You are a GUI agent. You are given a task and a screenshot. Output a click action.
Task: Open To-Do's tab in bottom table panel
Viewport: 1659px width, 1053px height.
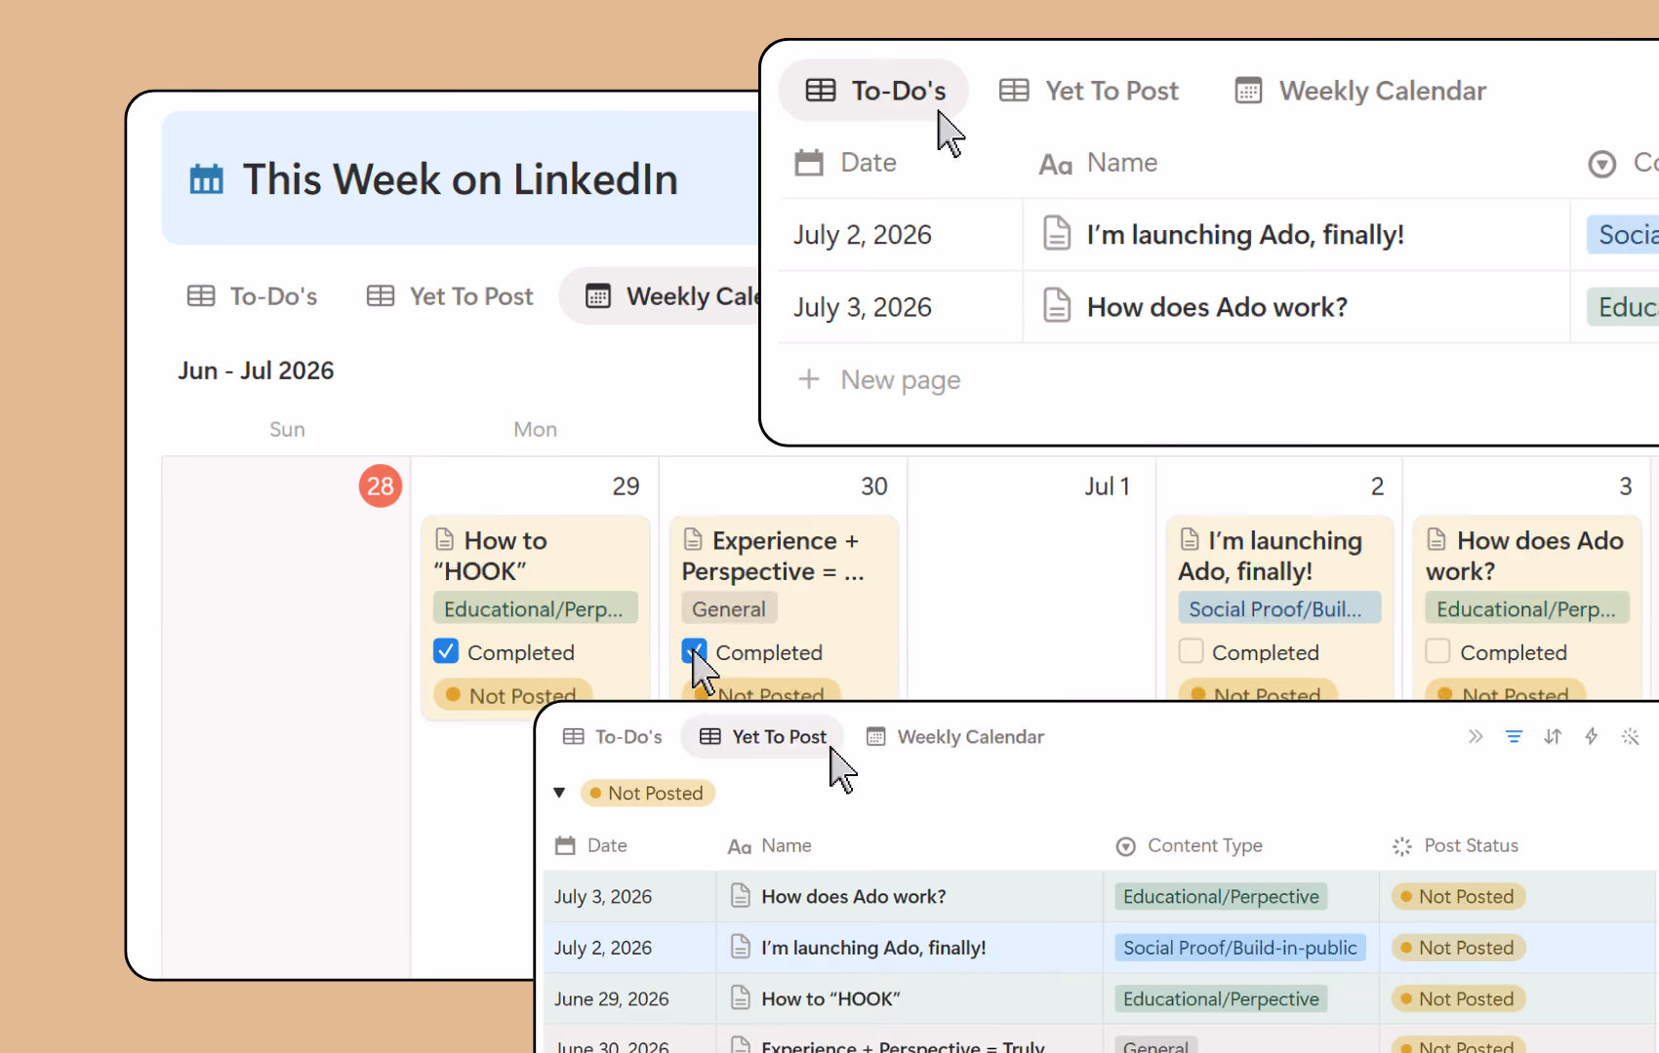tap(613, 737)
